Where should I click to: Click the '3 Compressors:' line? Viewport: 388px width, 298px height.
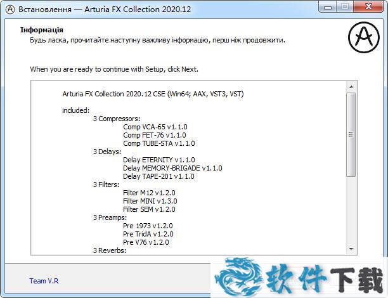tap(117, 119)
